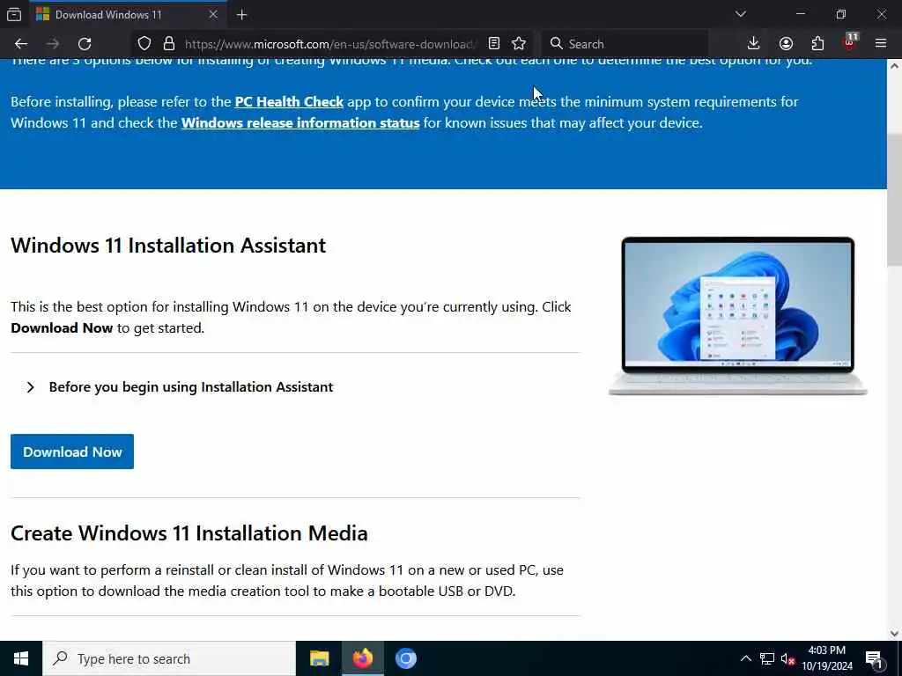Open a new browser tab
The height and width of the screenshot is (676, 902).
[x=241, y=15]
